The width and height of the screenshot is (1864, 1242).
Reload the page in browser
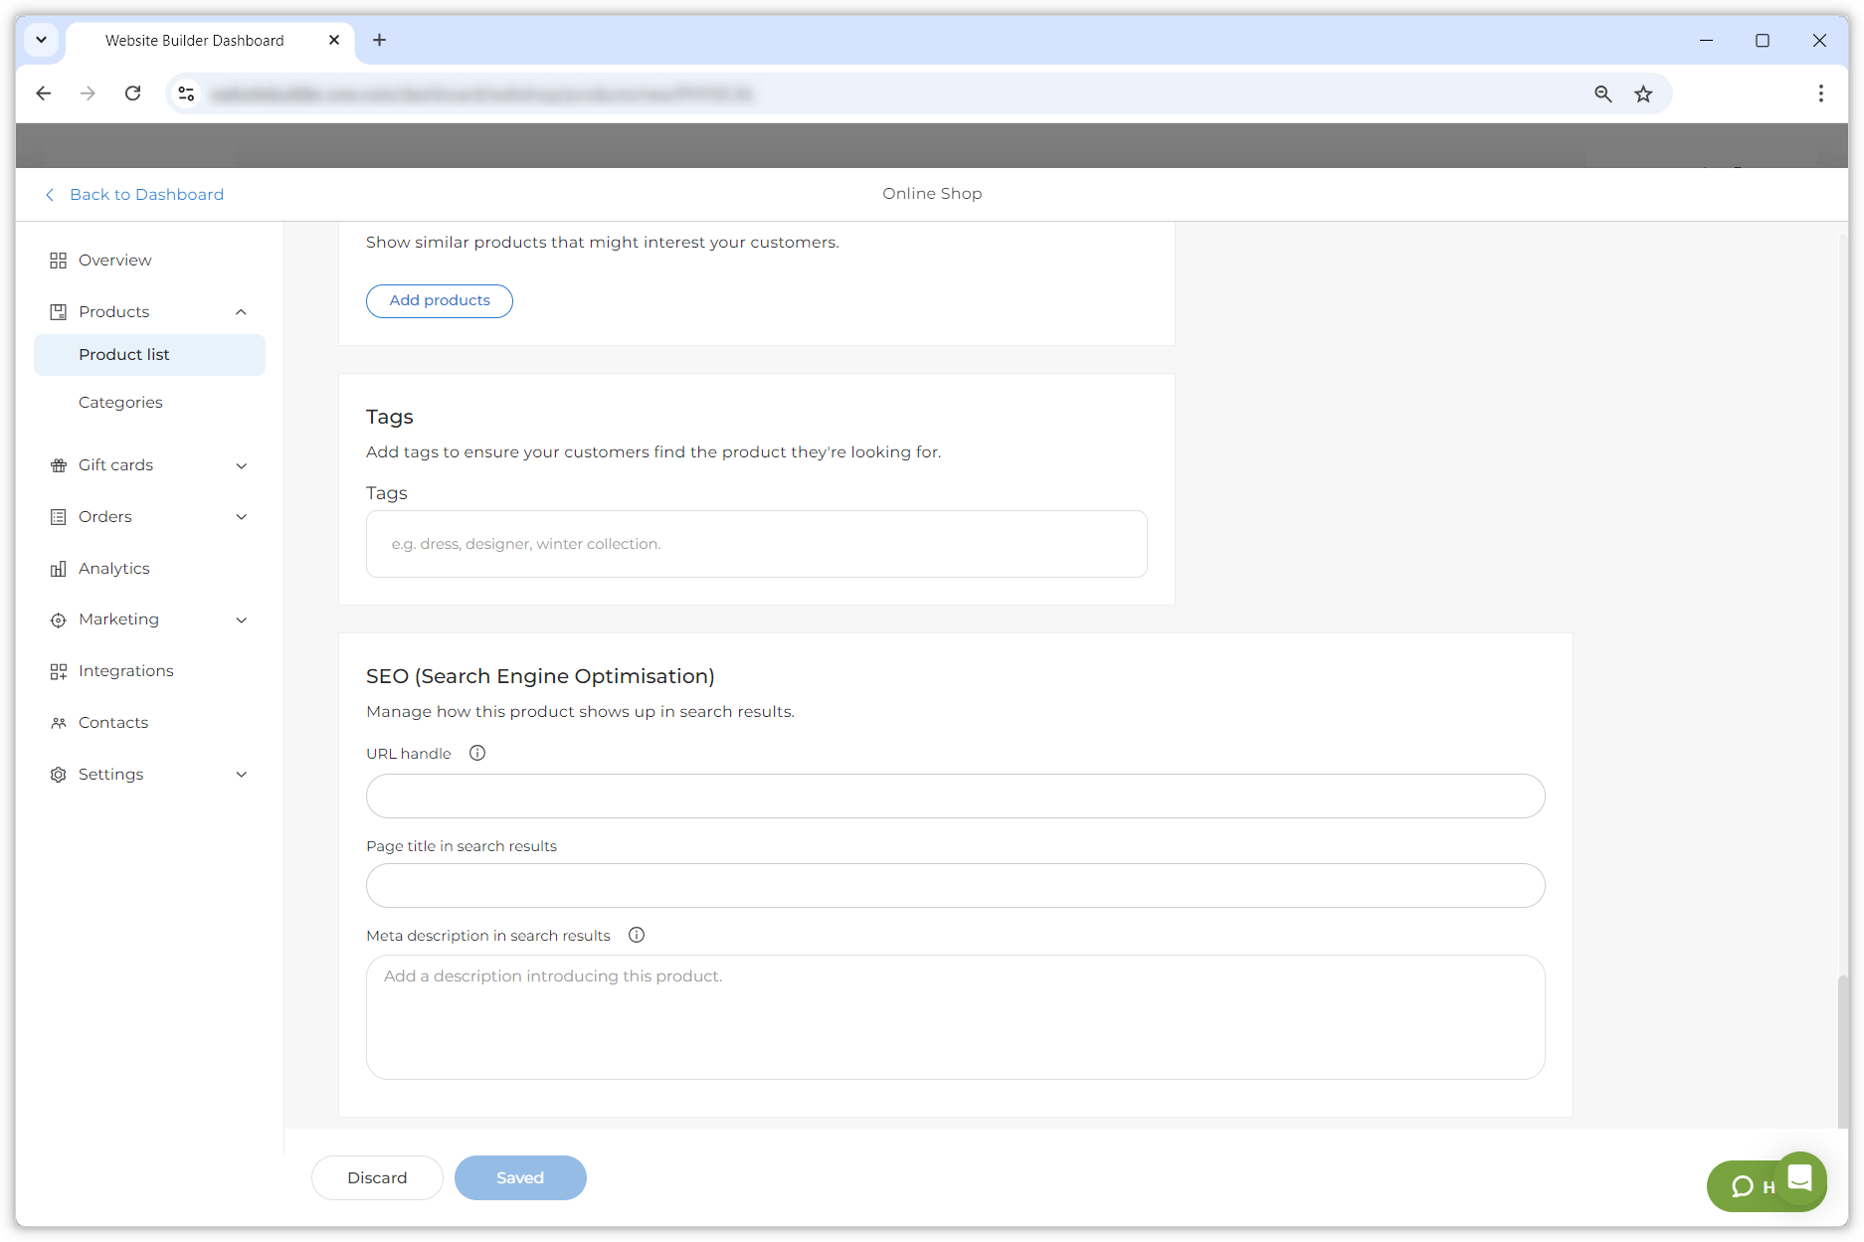(132, 93)
